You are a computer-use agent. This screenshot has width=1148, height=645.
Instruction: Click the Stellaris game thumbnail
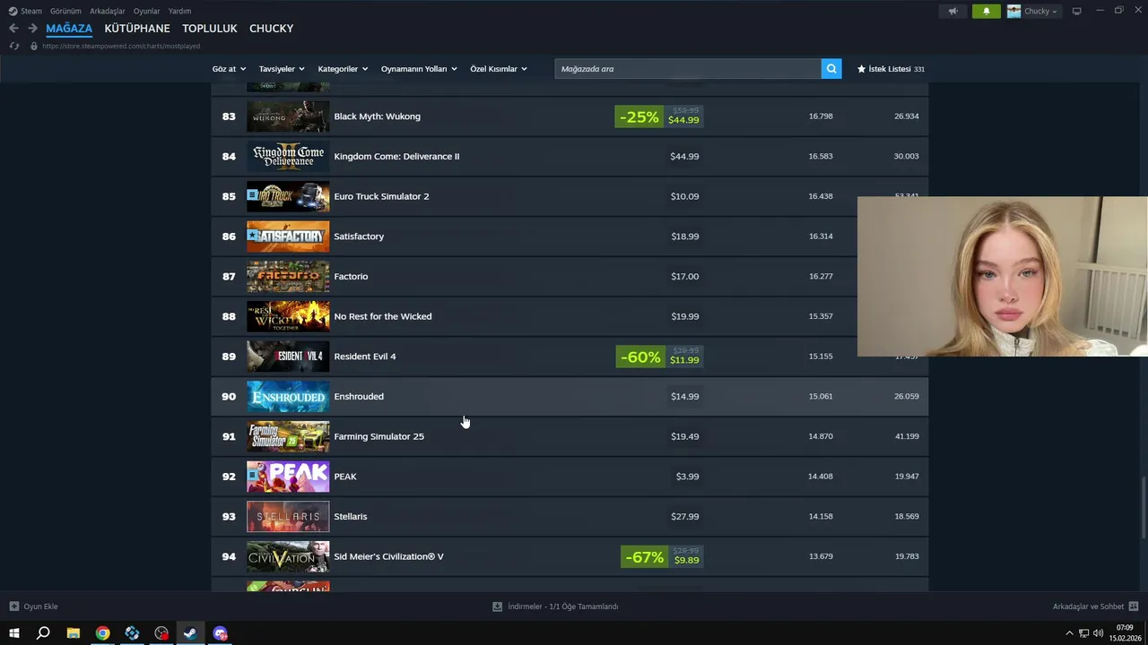(288, 517)
